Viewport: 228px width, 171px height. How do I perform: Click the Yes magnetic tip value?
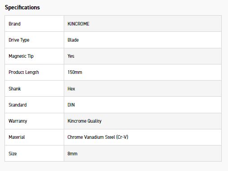point(71,56)
